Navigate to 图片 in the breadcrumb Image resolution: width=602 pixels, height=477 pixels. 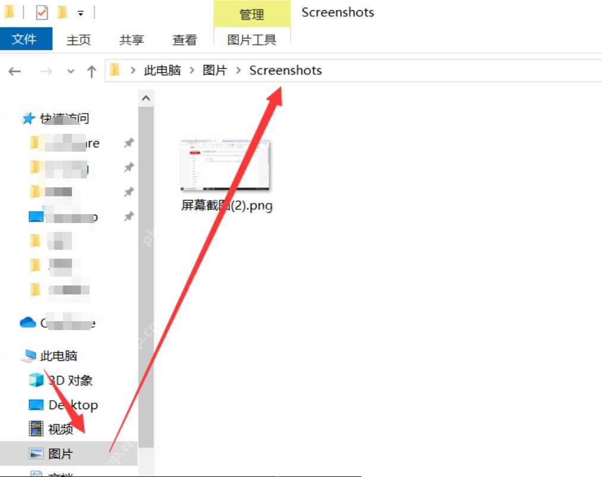(215, 70)
